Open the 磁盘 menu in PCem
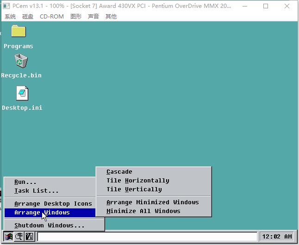The width and height of the screenshot is (299, 245). pos(28,17)
